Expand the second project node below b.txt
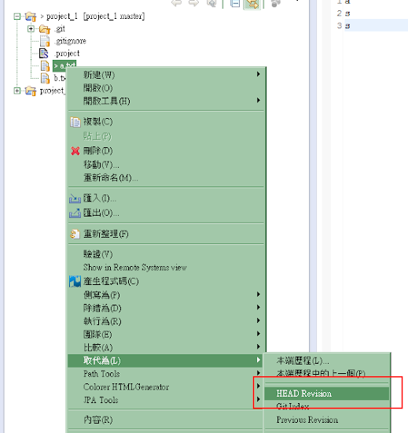408x433 pixels. pos(17,91)
